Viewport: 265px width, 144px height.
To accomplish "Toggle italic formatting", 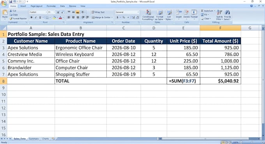I will (x=36, y=17).
